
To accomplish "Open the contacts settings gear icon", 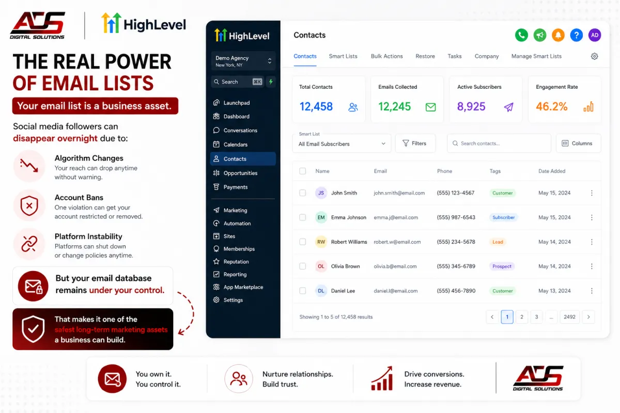I will pyautogui.click(x=595, y=56).
